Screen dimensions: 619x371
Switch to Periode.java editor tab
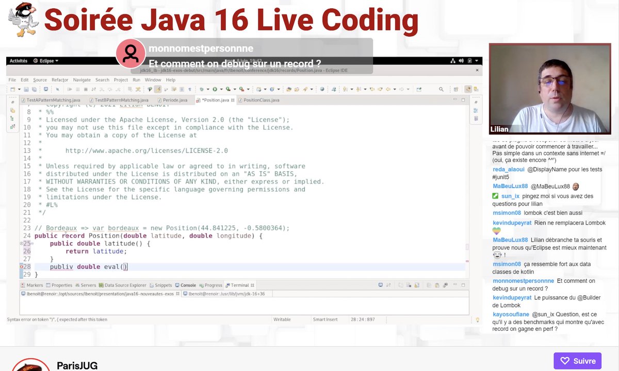point(174,100)
